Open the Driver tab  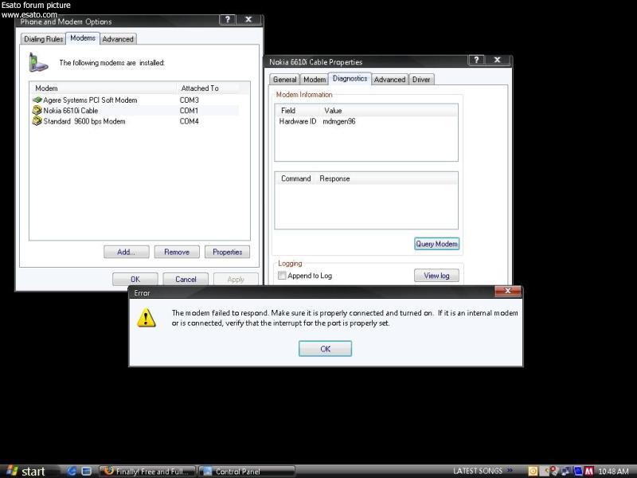coord(421,80)
